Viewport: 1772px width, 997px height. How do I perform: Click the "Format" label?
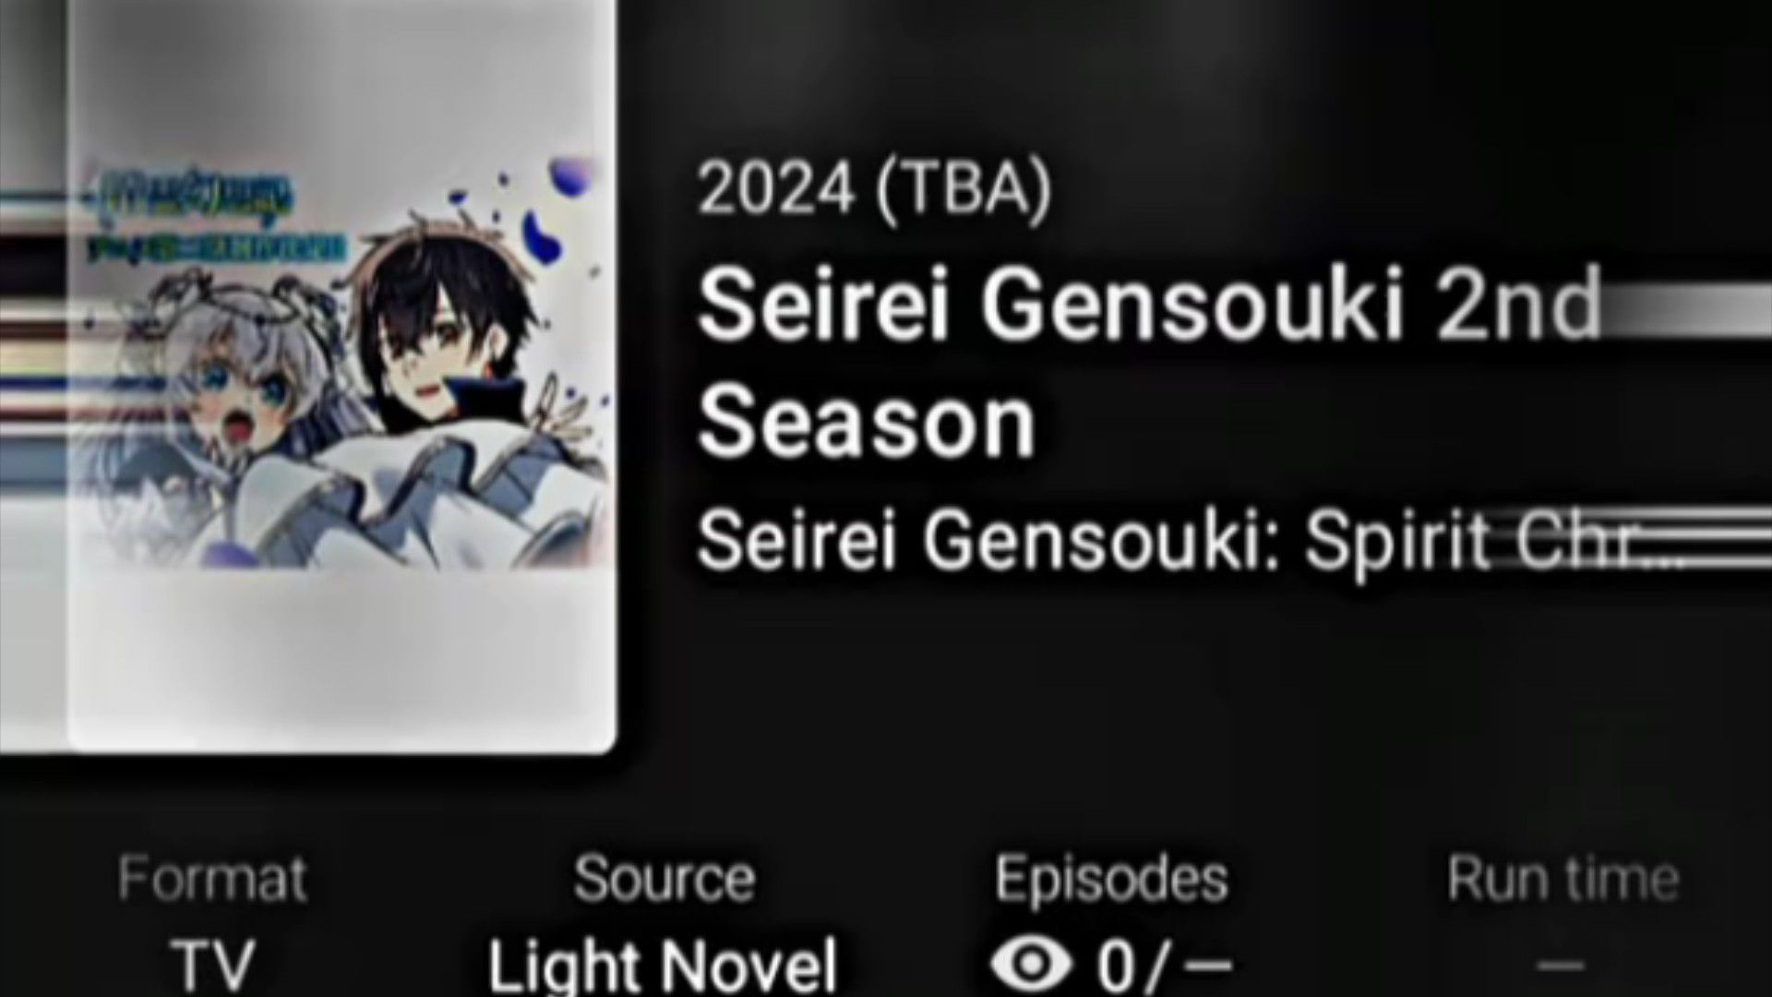coord(212,878)
